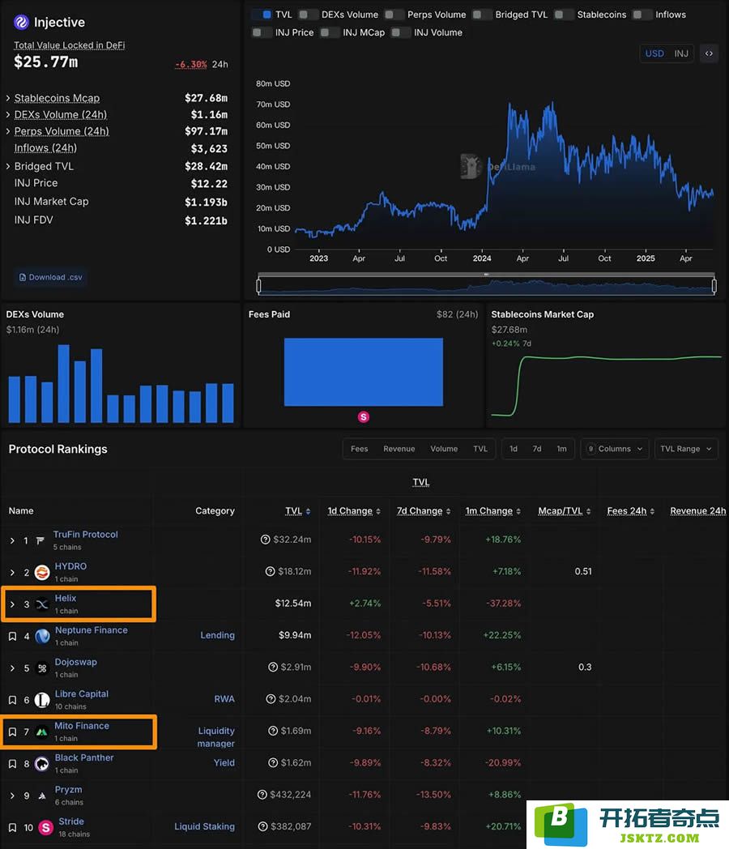Select the TVL tab in rankings filter
Screen dimensions: 729x849
tap(480, 449)
